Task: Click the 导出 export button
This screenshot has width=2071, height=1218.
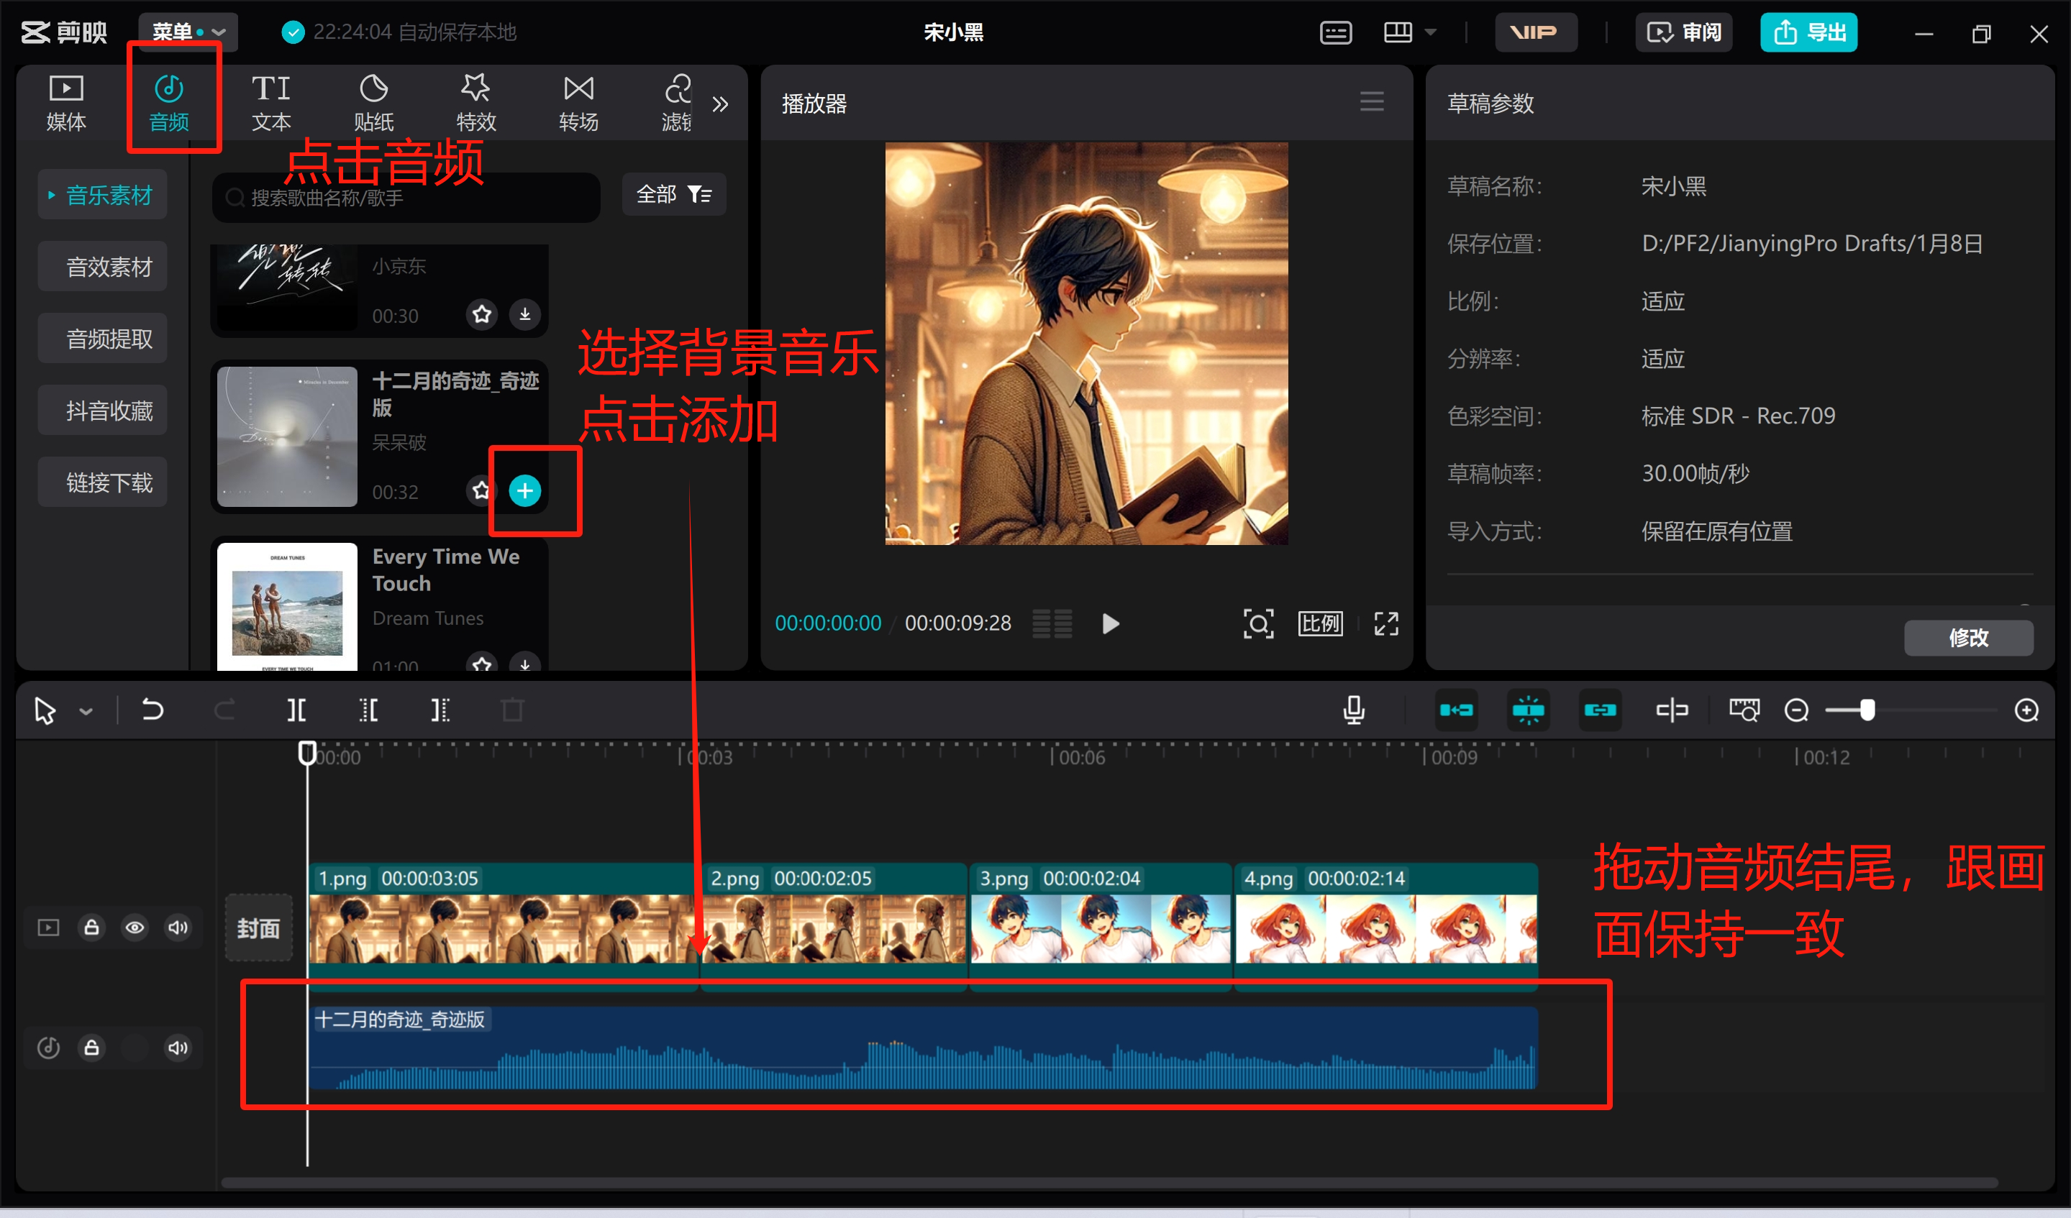Action: click(x=1809, y=33)
